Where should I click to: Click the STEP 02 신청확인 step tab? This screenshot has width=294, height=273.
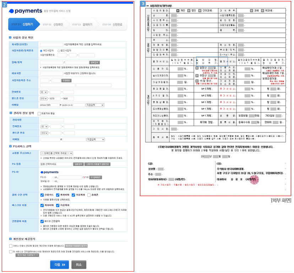(53, 25)
